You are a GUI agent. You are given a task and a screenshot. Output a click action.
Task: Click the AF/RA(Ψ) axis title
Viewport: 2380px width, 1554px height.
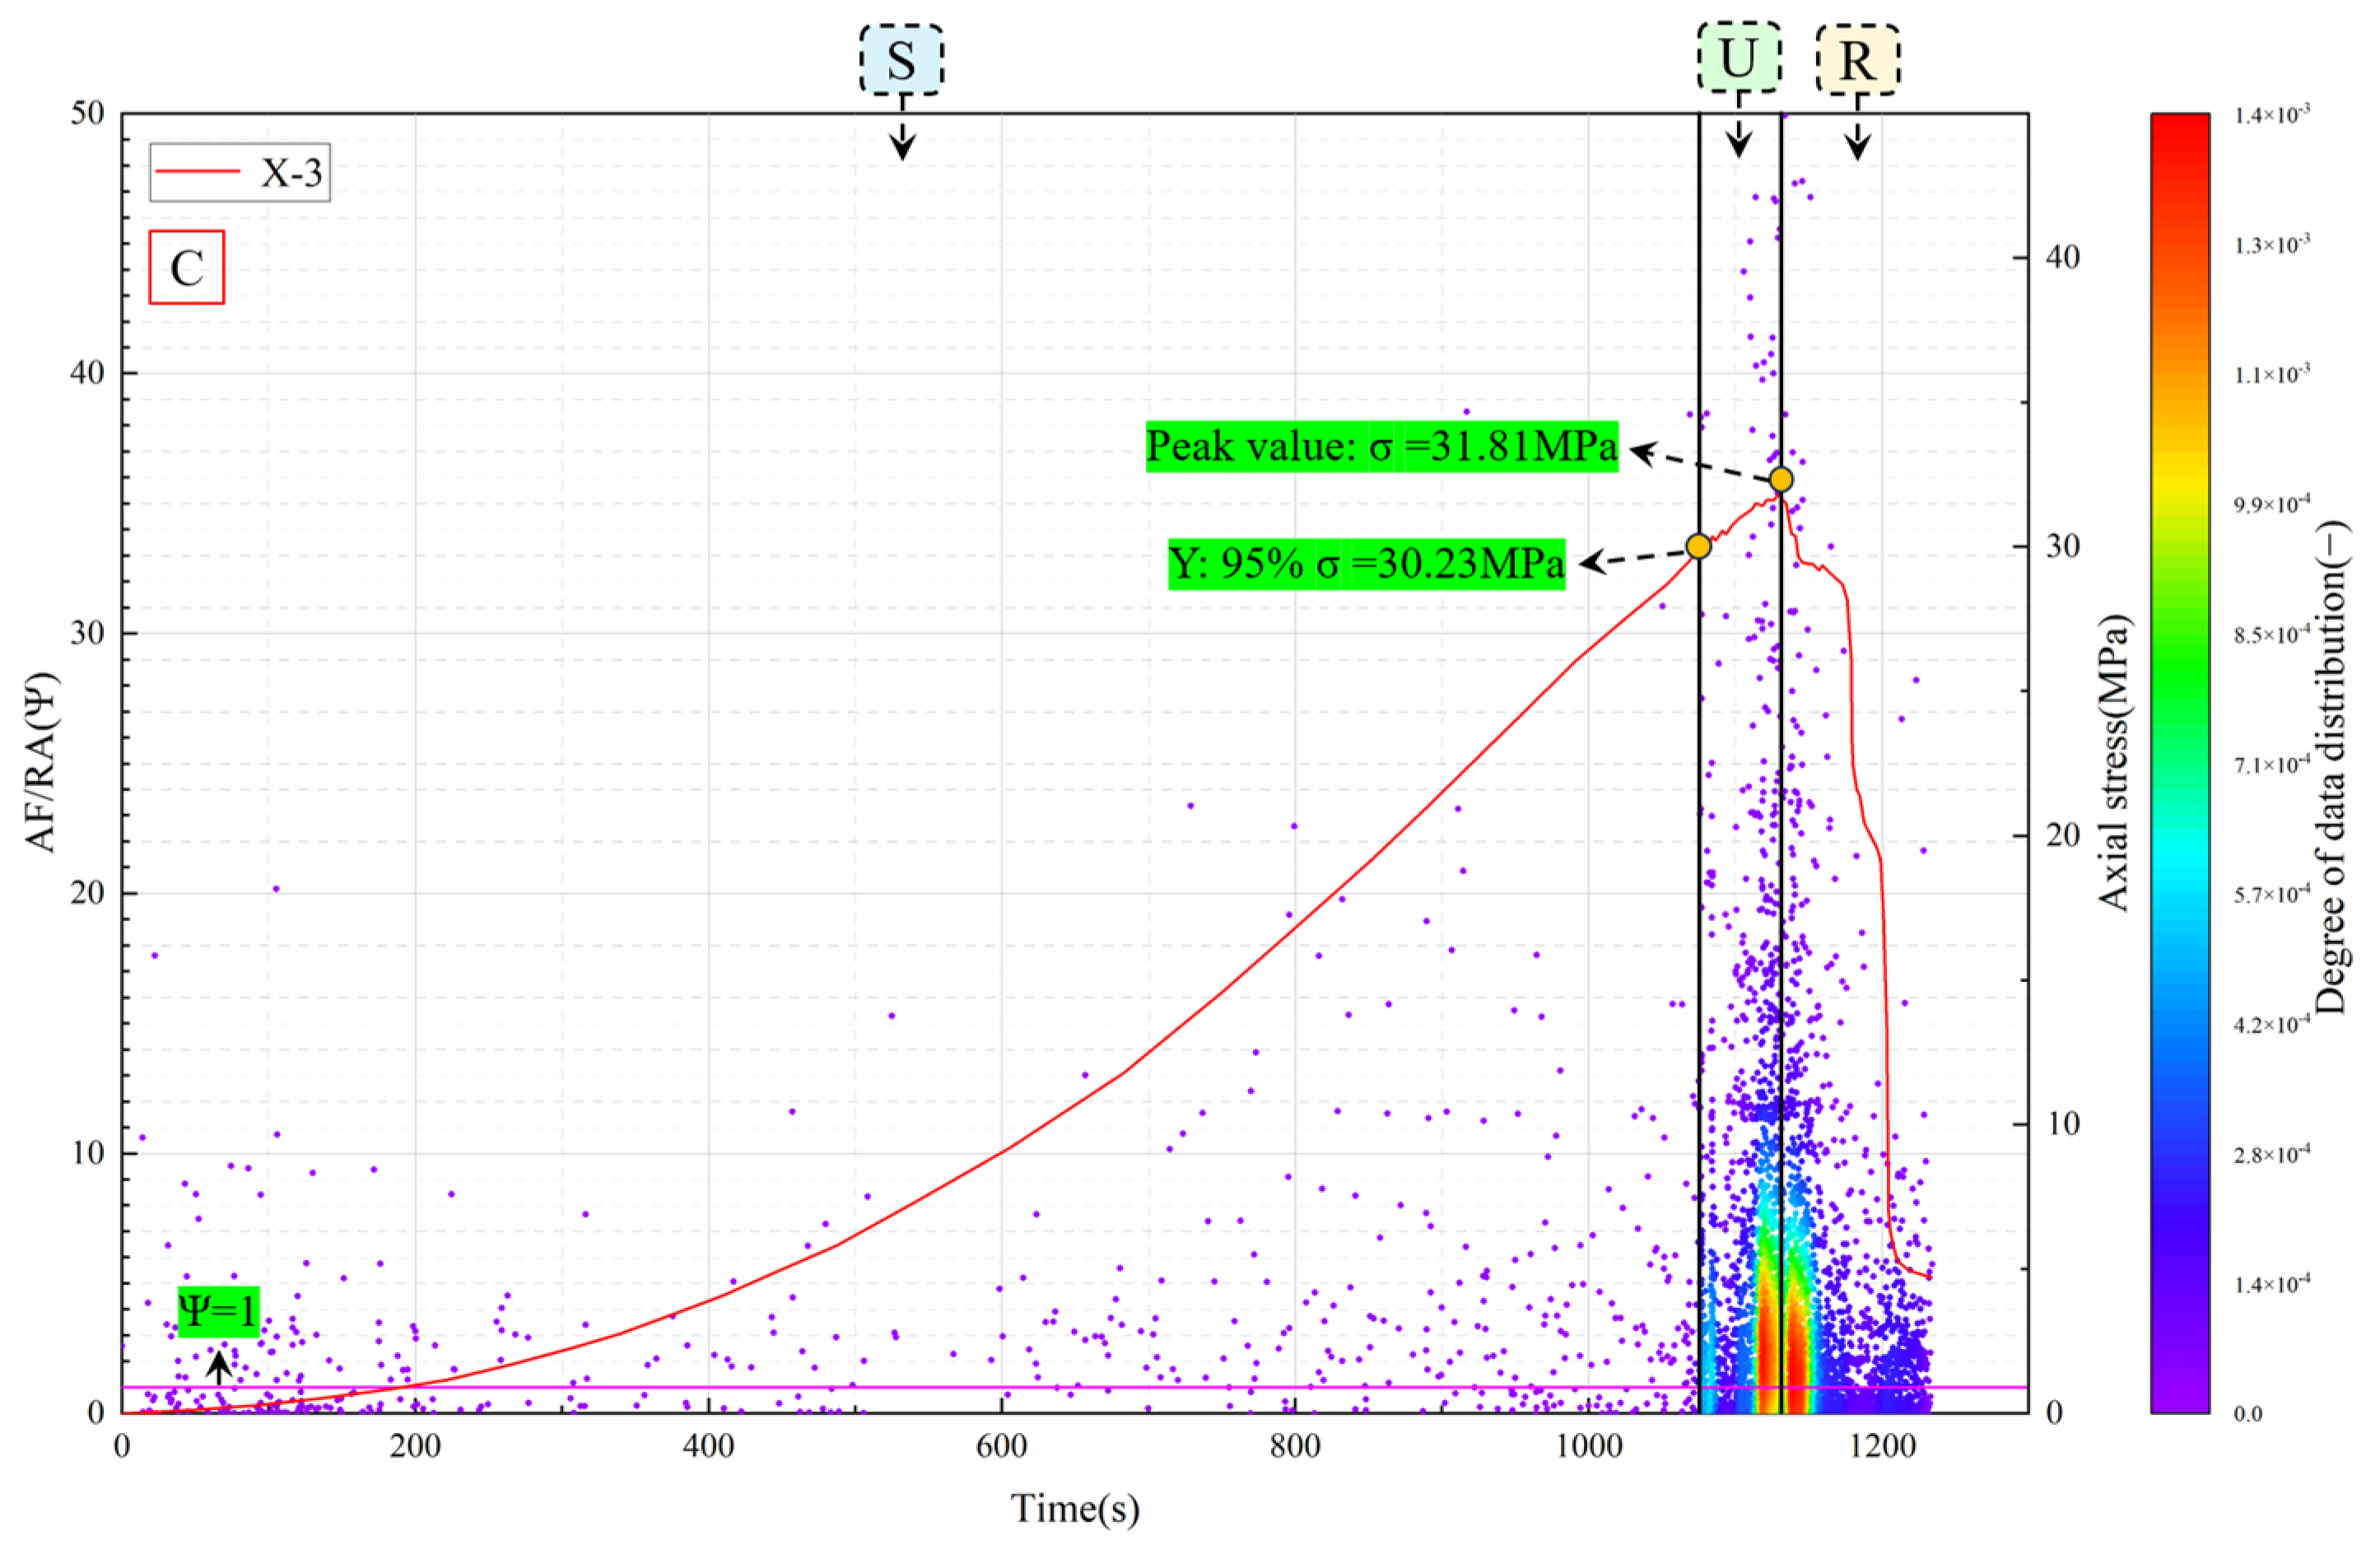click(x=42, y=762)
